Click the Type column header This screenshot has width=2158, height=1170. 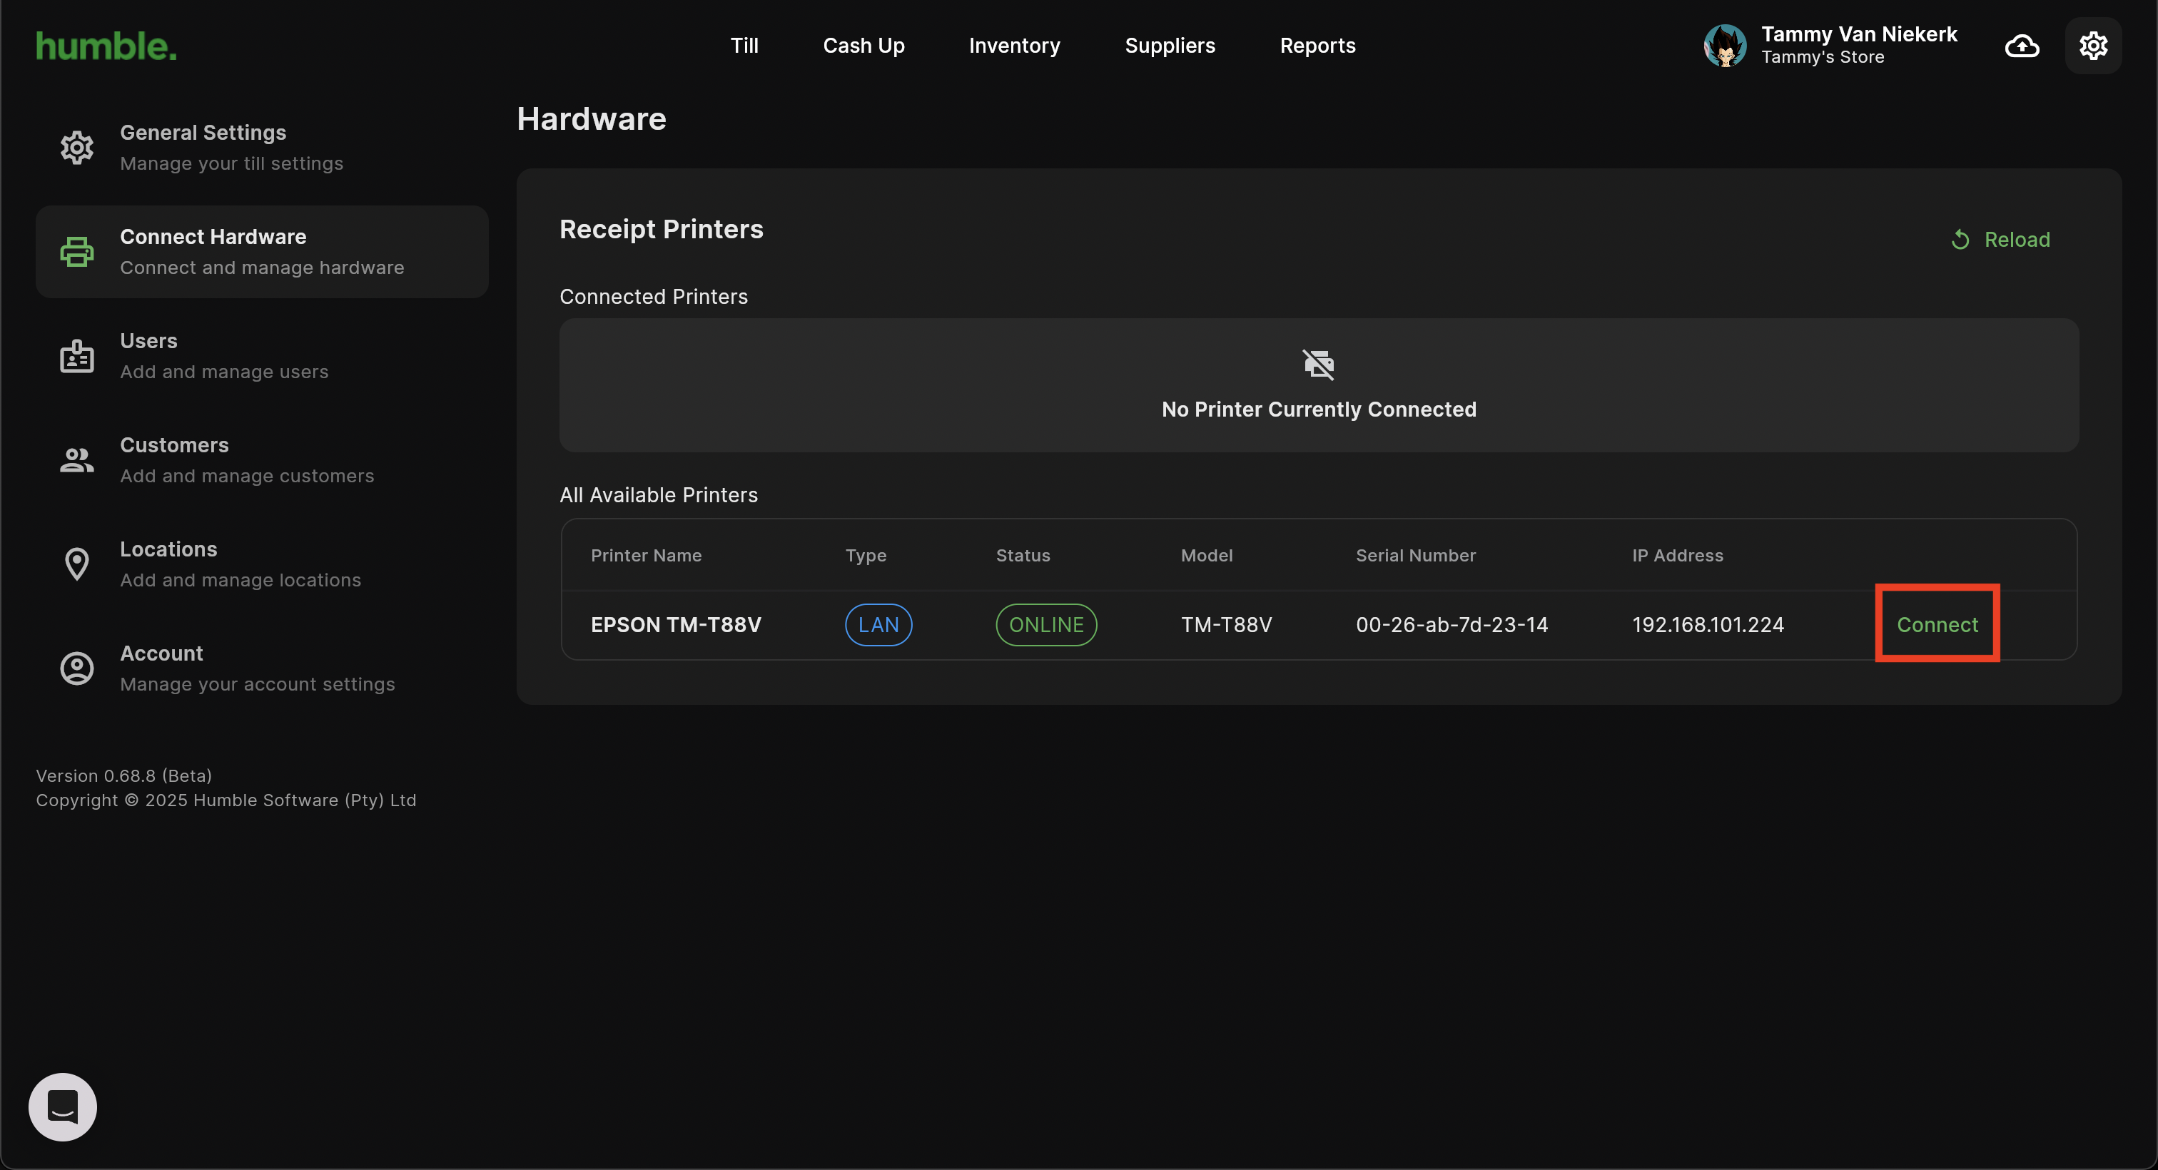click(866, 555)
